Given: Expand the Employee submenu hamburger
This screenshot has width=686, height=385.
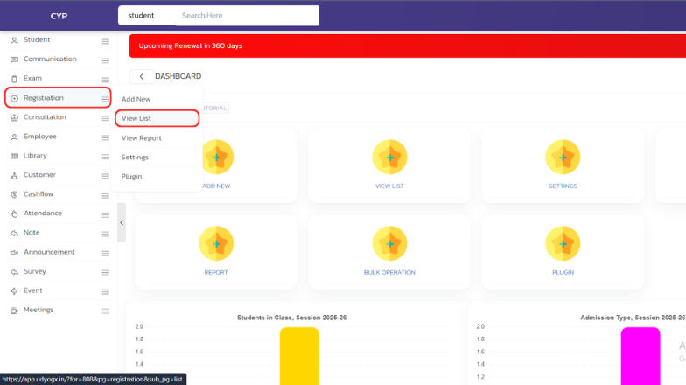Looking at the screenshot, I should tap(105, 136).
